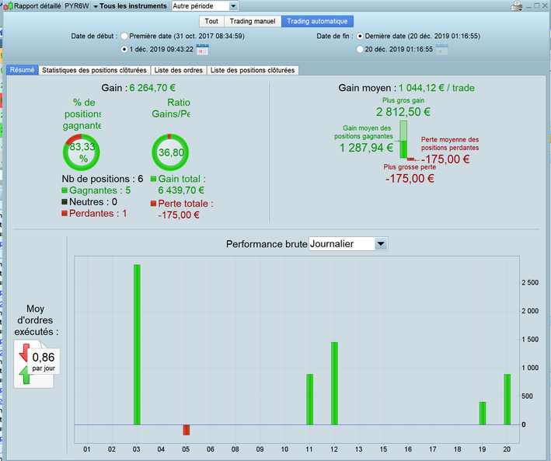551x461 pixels.
Task: Click the 'Perte totale' amount -175,00 €
Action: (179, 215)
